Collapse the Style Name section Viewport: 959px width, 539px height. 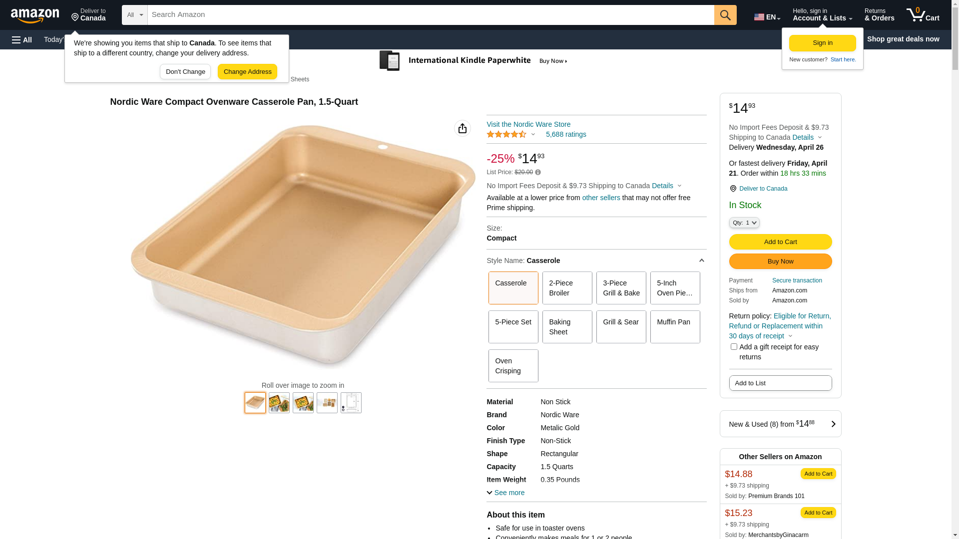[701, 261]
